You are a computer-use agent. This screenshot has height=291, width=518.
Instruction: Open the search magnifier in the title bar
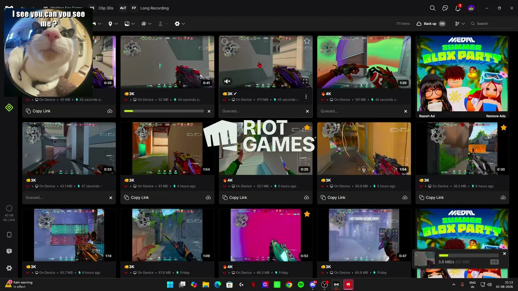pos(433,8)
